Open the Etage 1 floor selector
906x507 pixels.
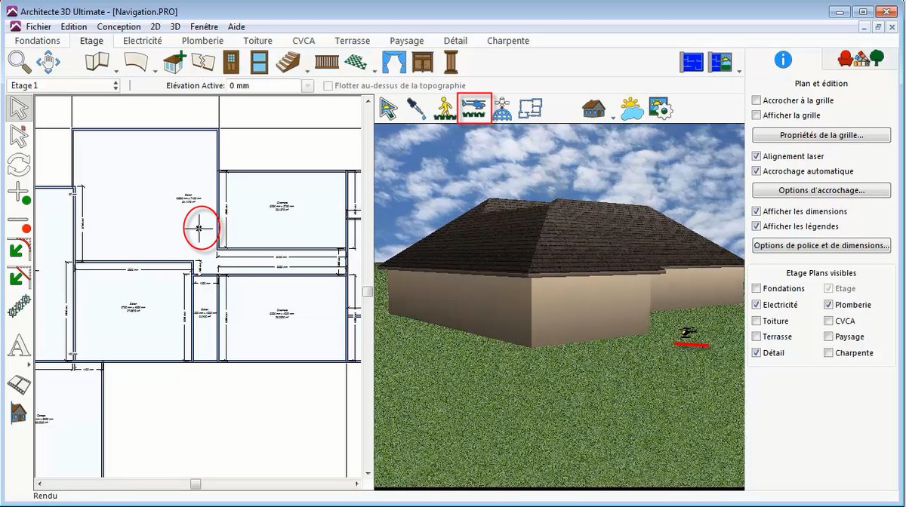[x=63, y=86]
